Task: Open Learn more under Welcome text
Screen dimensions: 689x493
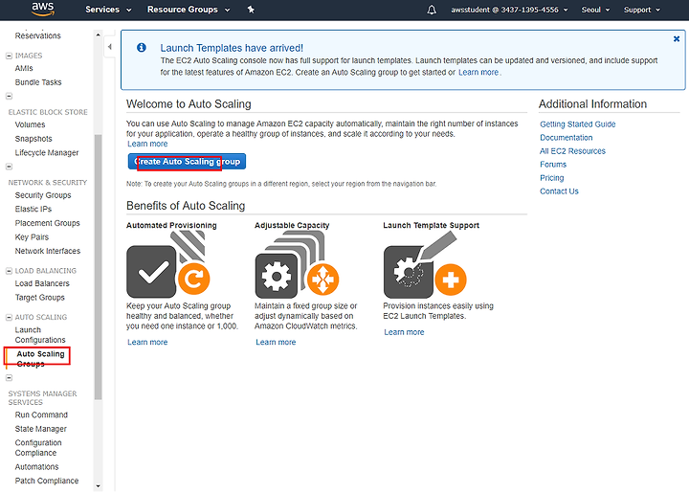Action: (147, 145)
